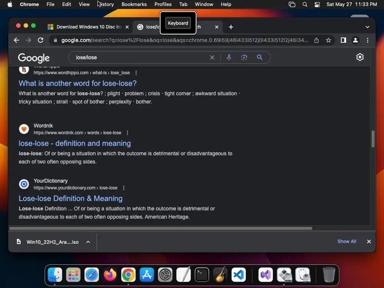Open the Help menu
The width and height of the screenshot is (384, 288).
click(226, 4)
